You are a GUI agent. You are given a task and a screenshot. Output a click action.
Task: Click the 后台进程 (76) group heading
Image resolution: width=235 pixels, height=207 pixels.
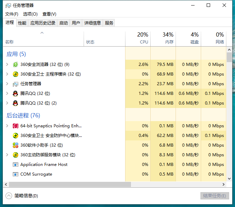(23, 116)
